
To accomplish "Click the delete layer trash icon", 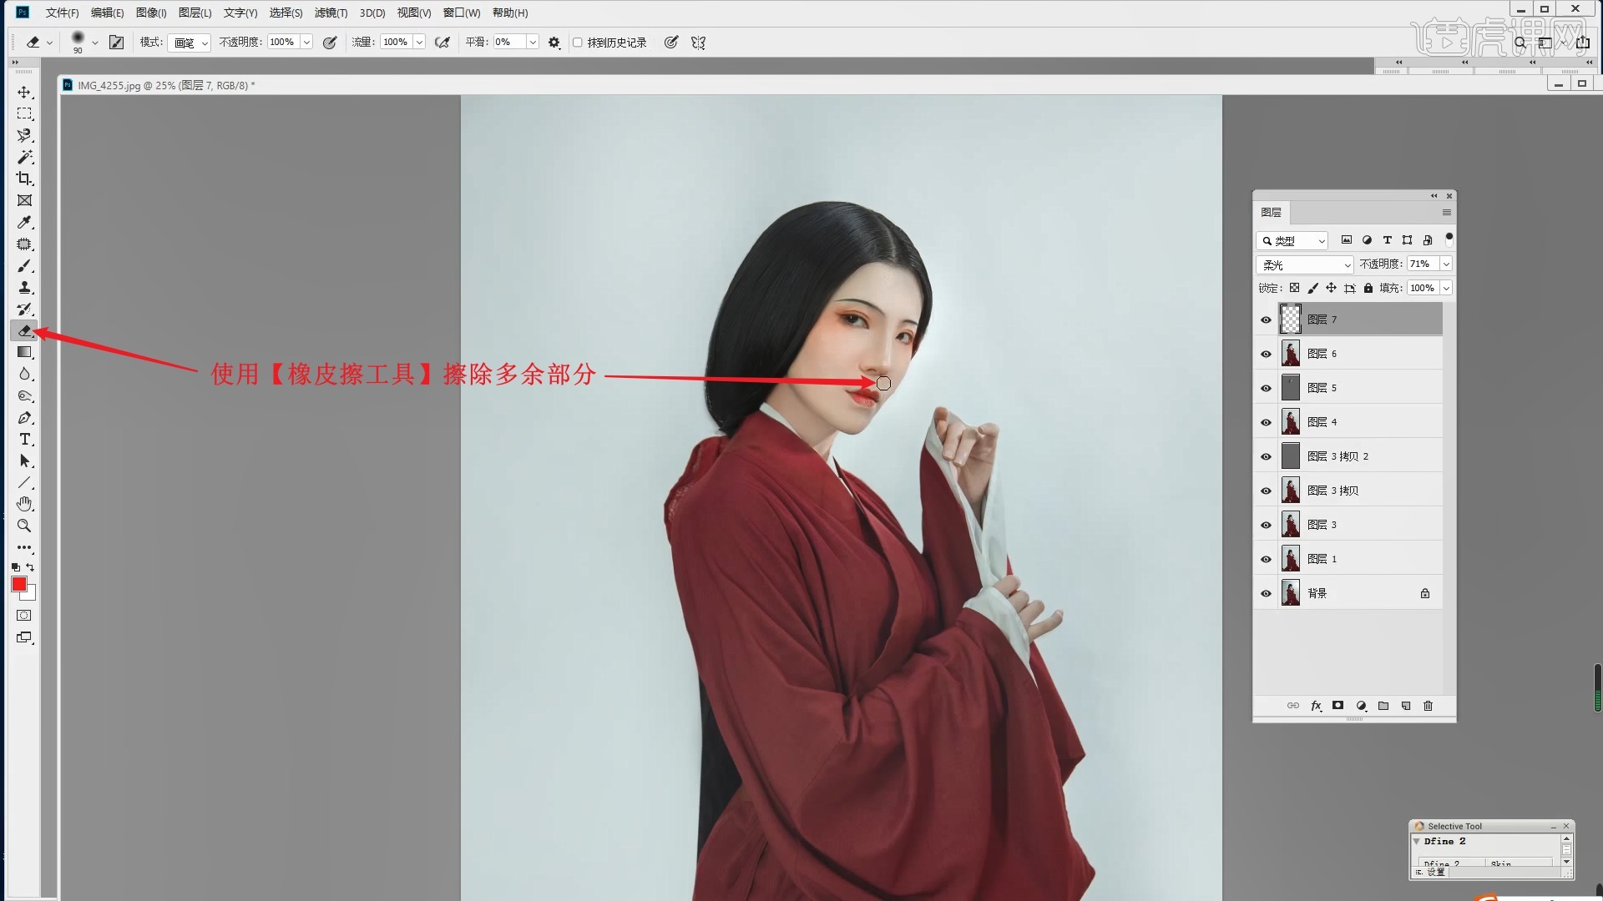I will point(1428,706).
